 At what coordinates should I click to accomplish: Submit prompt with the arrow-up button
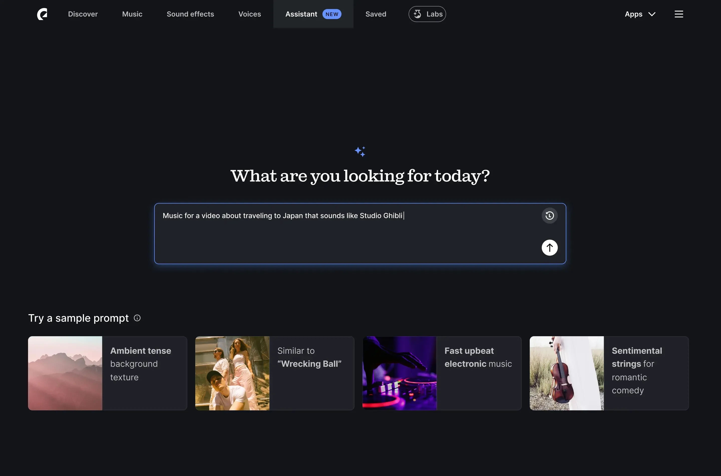pyautogui.click(x=549, y=248)
